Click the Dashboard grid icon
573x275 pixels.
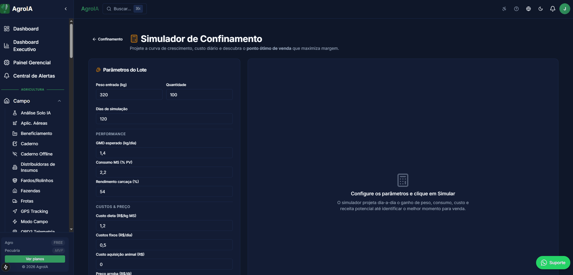click(7, 29)
